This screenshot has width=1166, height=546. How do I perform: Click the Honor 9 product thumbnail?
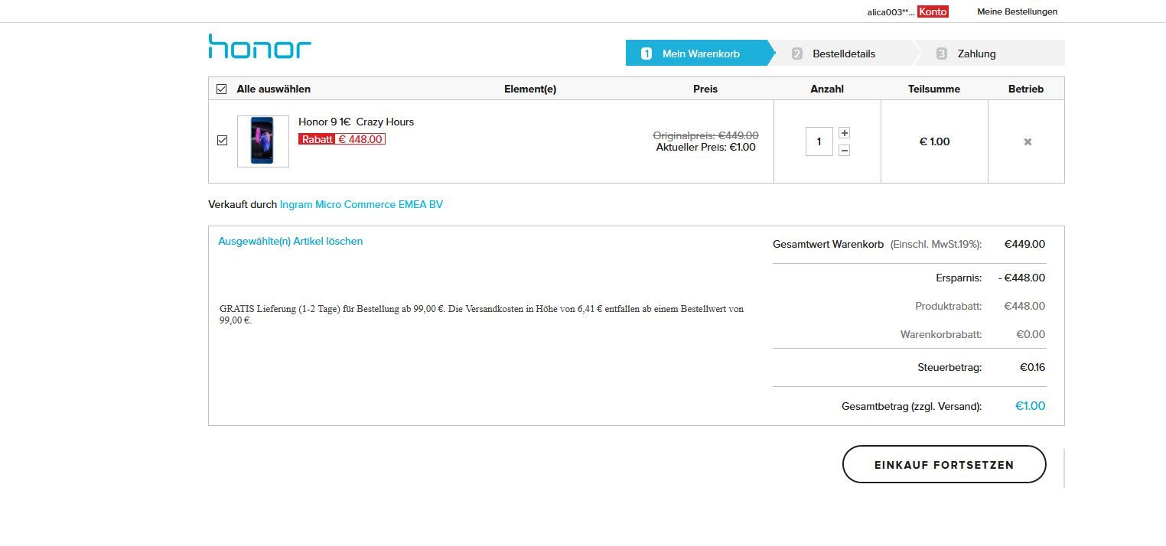[x=262, y=141]
